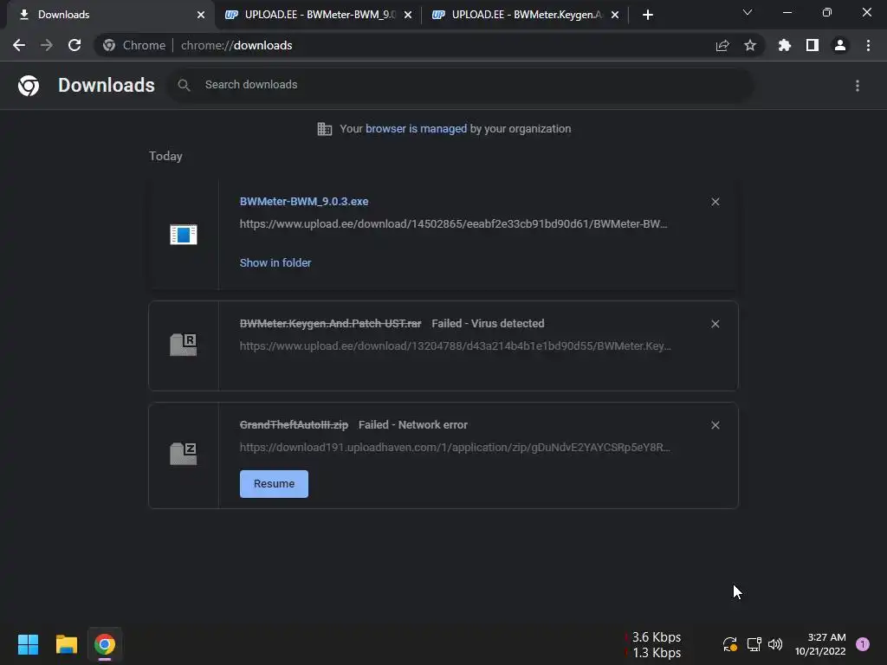This screenshot has height=665, width=887.
Task: Click the browser forward arrow
Action: point(47,45)
